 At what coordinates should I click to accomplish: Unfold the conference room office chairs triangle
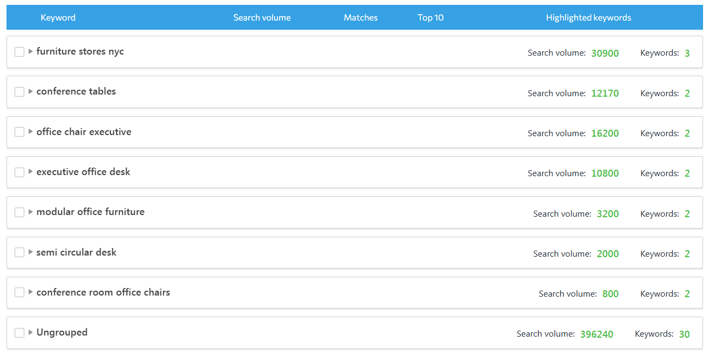[x=31, y=292]
